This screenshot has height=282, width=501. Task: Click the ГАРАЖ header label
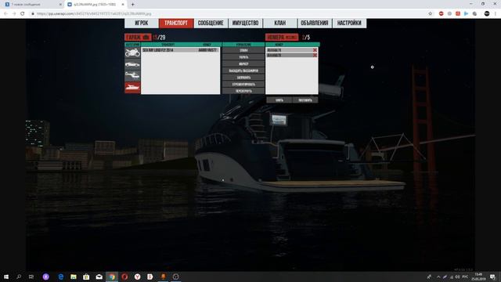pyautogui.click(x=138, y=38)
